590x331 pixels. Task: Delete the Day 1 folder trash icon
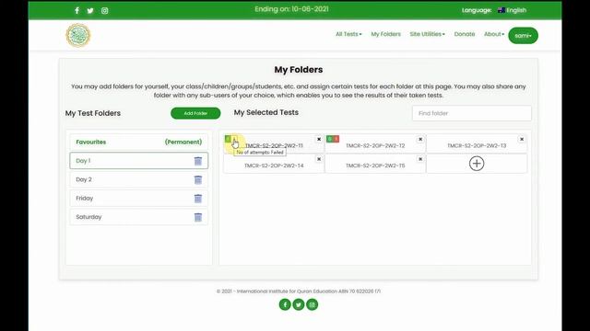coord(198,161)
